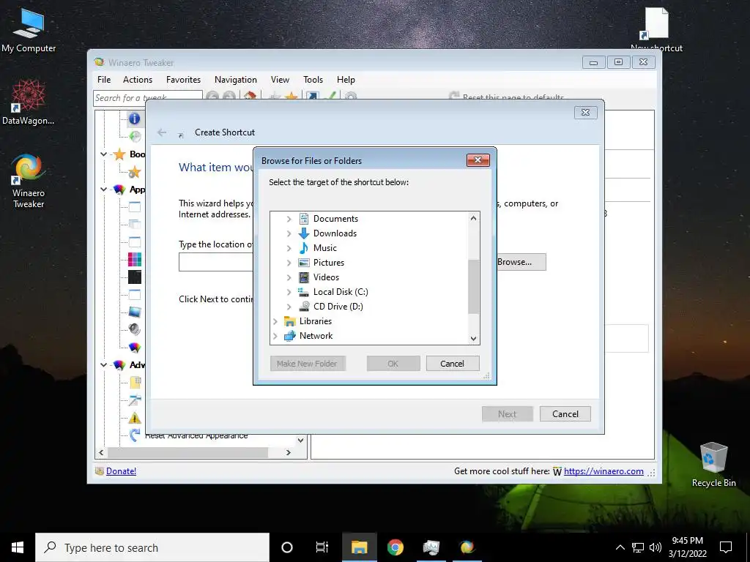The height and width of the screenshot is (562, 750).
Task: Show hidden system tray icons
Action: (x=620, y=547)
